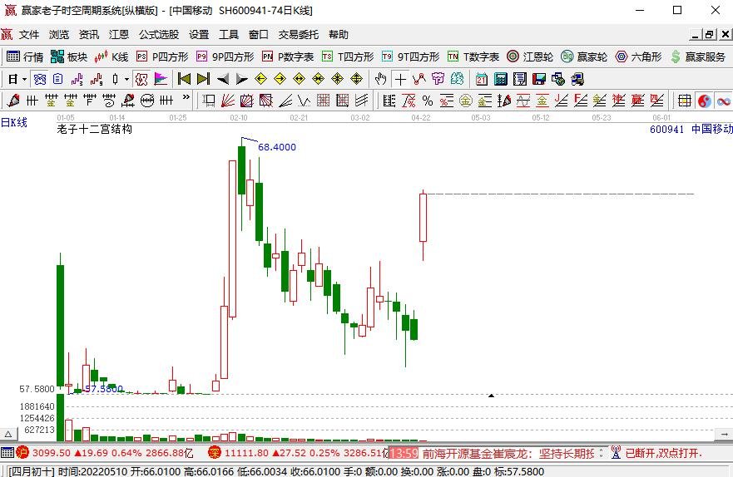Click the percent % tool icon

[x=428, y=101]
